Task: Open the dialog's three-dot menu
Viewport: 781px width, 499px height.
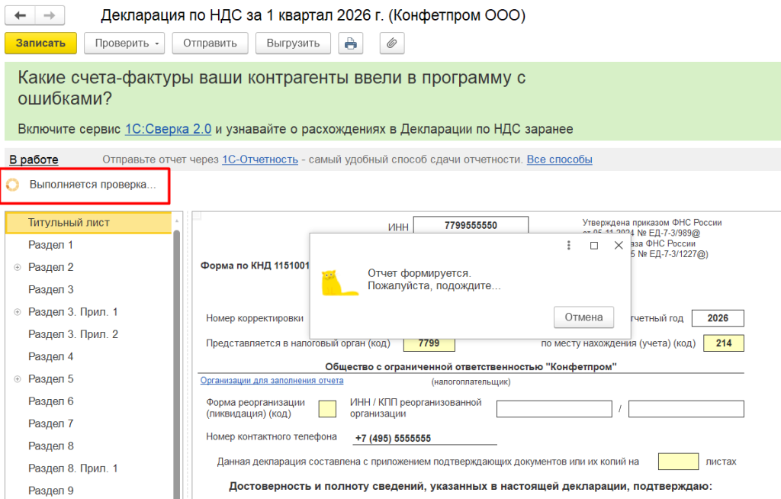Action: 568,246
